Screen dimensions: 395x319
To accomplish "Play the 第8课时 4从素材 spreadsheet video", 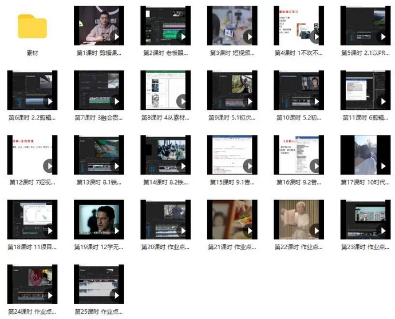I will 182,101.
